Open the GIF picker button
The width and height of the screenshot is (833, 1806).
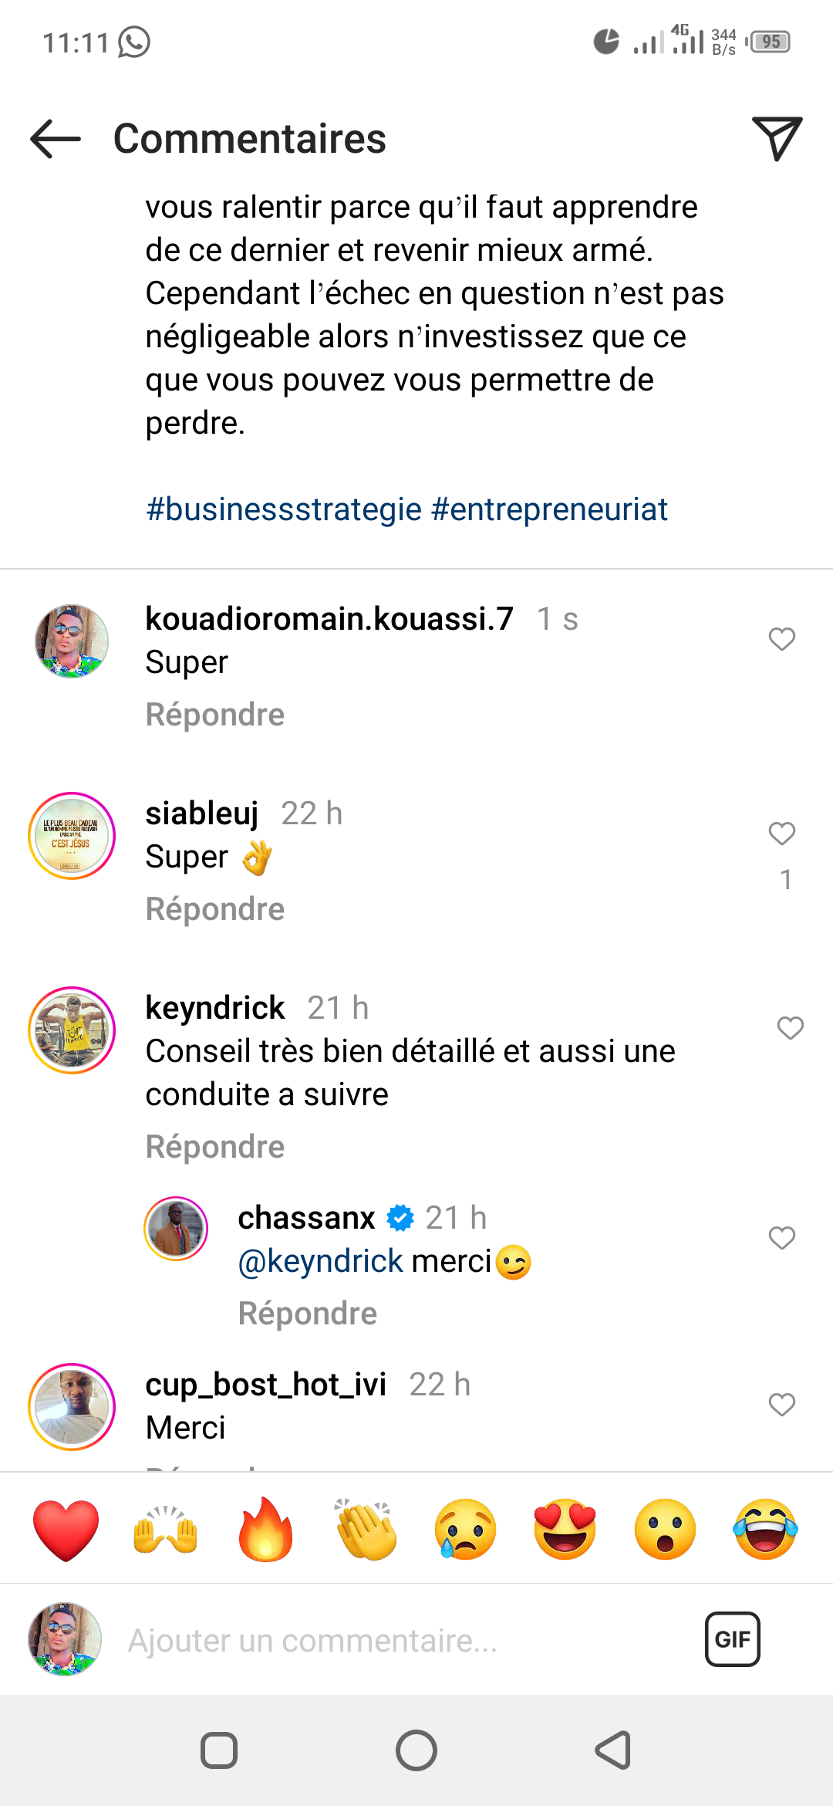(732, 1639)
